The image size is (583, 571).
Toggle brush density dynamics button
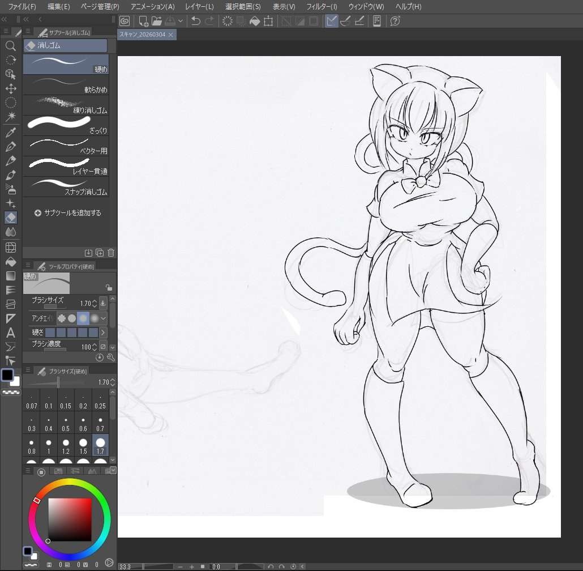(103, 346)
